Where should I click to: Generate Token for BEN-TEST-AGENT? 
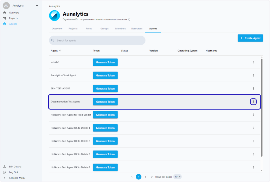coord(105,89)
